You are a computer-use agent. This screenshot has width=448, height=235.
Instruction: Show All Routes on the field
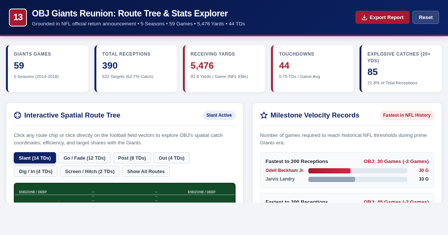[146, 171]
